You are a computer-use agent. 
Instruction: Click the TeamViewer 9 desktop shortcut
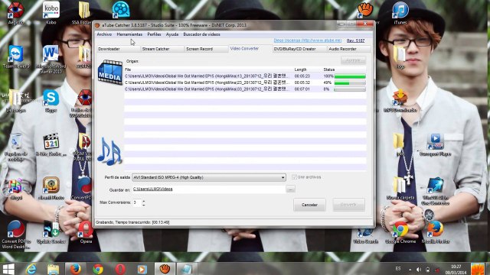point(15,57)
